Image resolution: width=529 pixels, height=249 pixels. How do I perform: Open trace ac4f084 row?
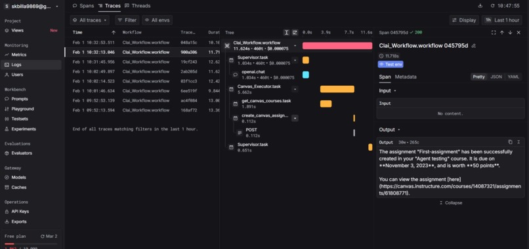142,101
